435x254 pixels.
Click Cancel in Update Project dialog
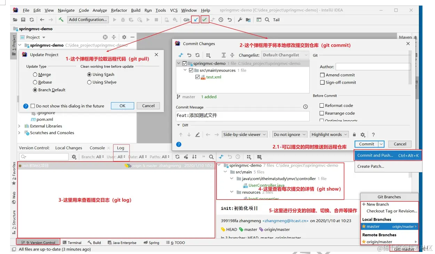coord(148,106)
